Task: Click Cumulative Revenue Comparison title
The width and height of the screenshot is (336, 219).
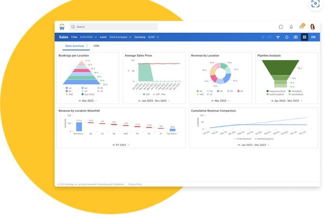Action: tap(214, 111)
